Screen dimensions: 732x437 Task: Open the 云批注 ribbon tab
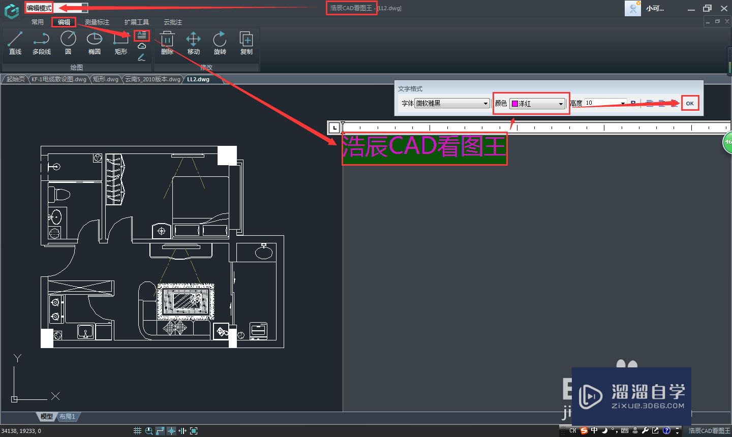173,22
